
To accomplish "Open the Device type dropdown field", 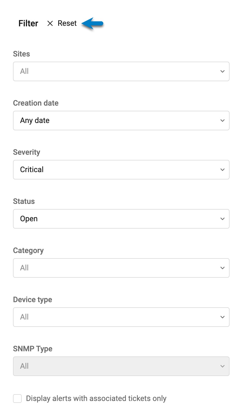I will (121, 317).
